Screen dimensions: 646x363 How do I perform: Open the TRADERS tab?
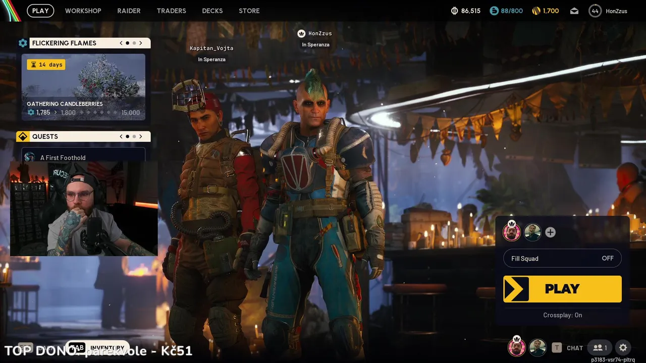(x=171, y=11)
